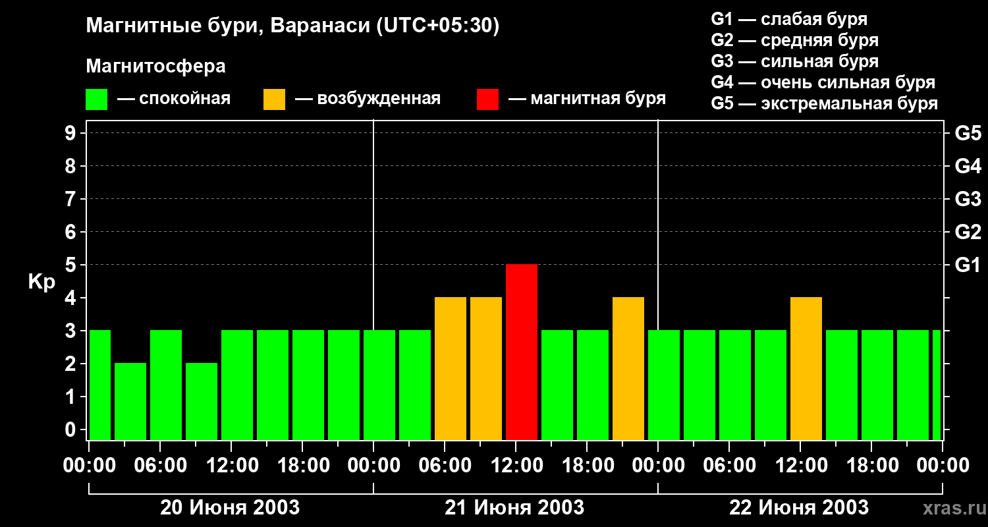Click the red 'магнитная буря' legend swatch
988x527 pixels.
488,99
